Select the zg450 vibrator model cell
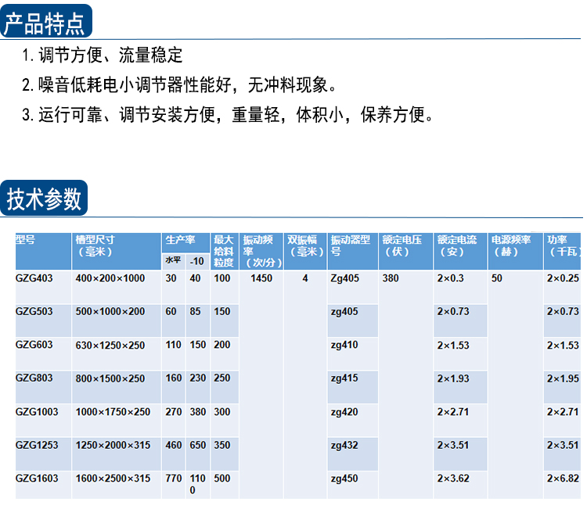This screenshot has height=516, width=587. tap(344, 478)
